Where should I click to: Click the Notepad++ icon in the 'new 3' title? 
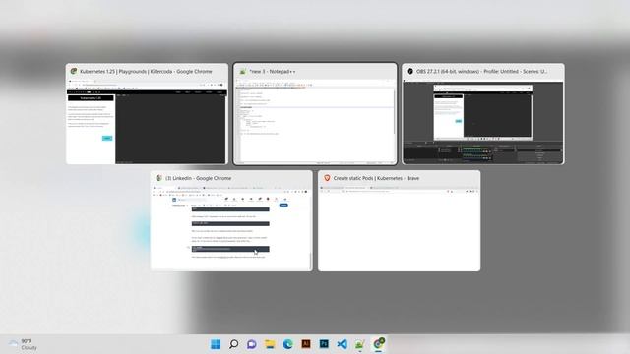[243, 71]
